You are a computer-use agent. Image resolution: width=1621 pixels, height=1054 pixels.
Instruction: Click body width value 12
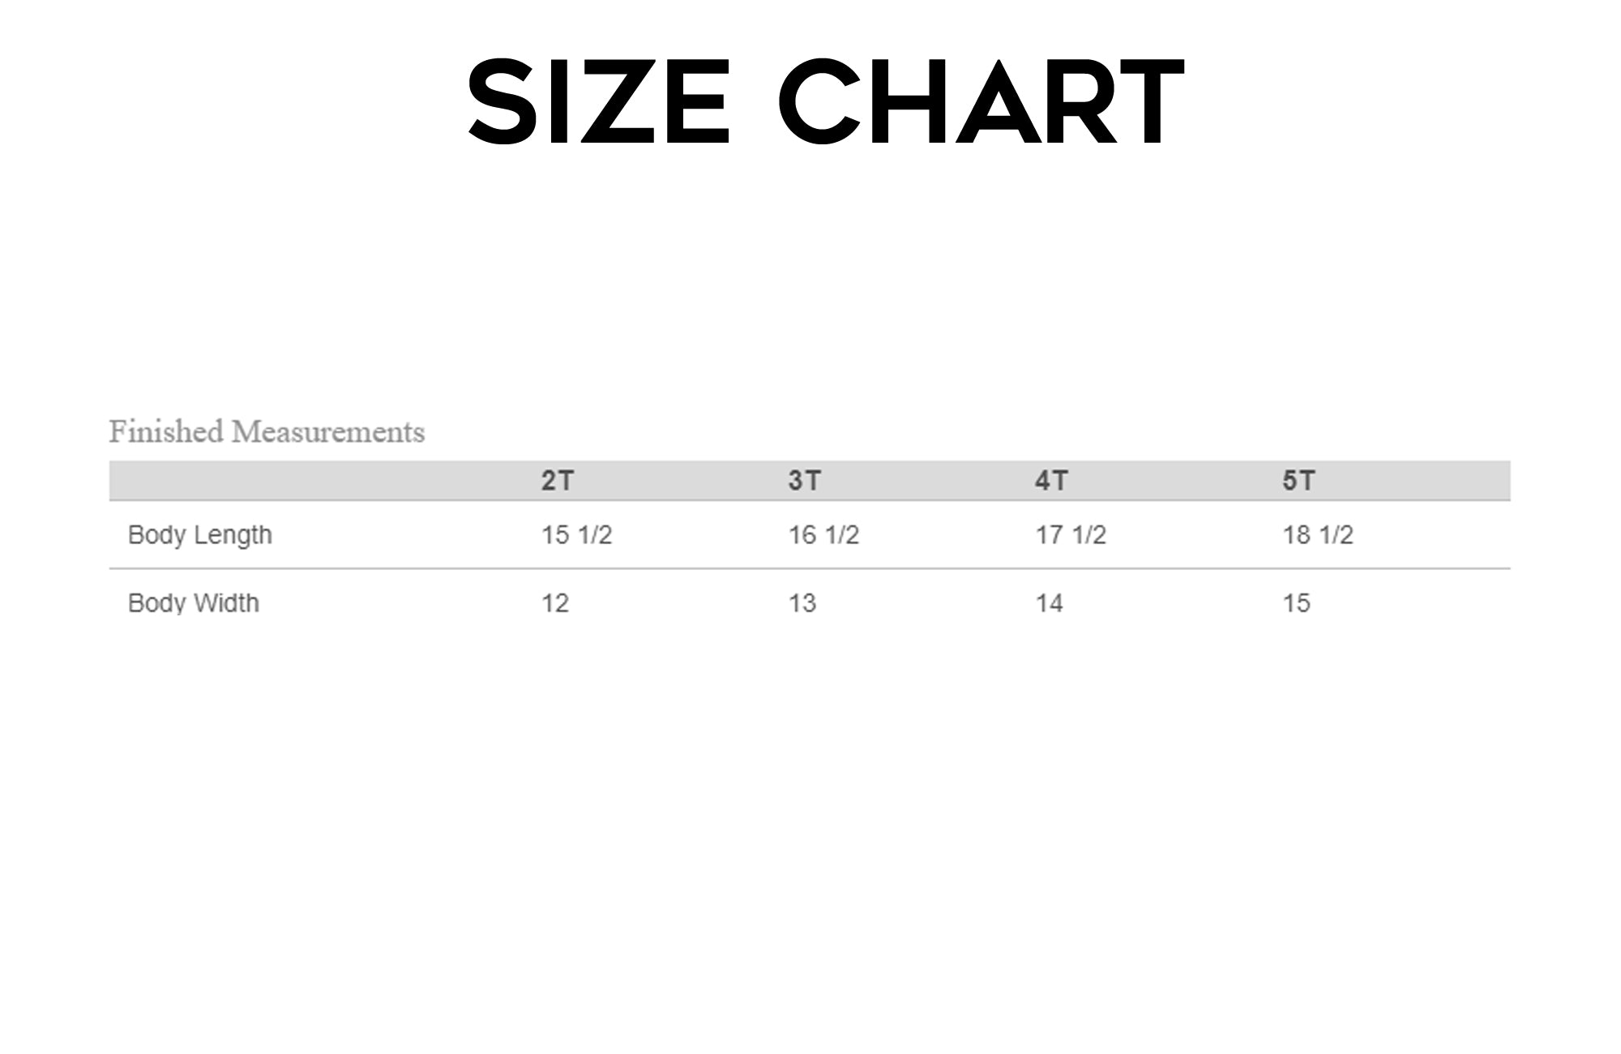click(555, 603)
